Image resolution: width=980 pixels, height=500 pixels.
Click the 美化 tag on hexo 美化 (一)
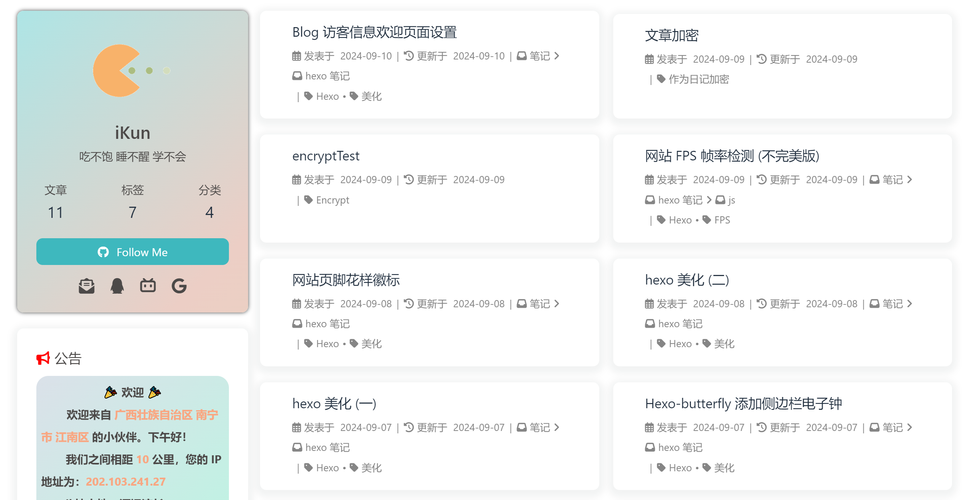coord(372,468)
